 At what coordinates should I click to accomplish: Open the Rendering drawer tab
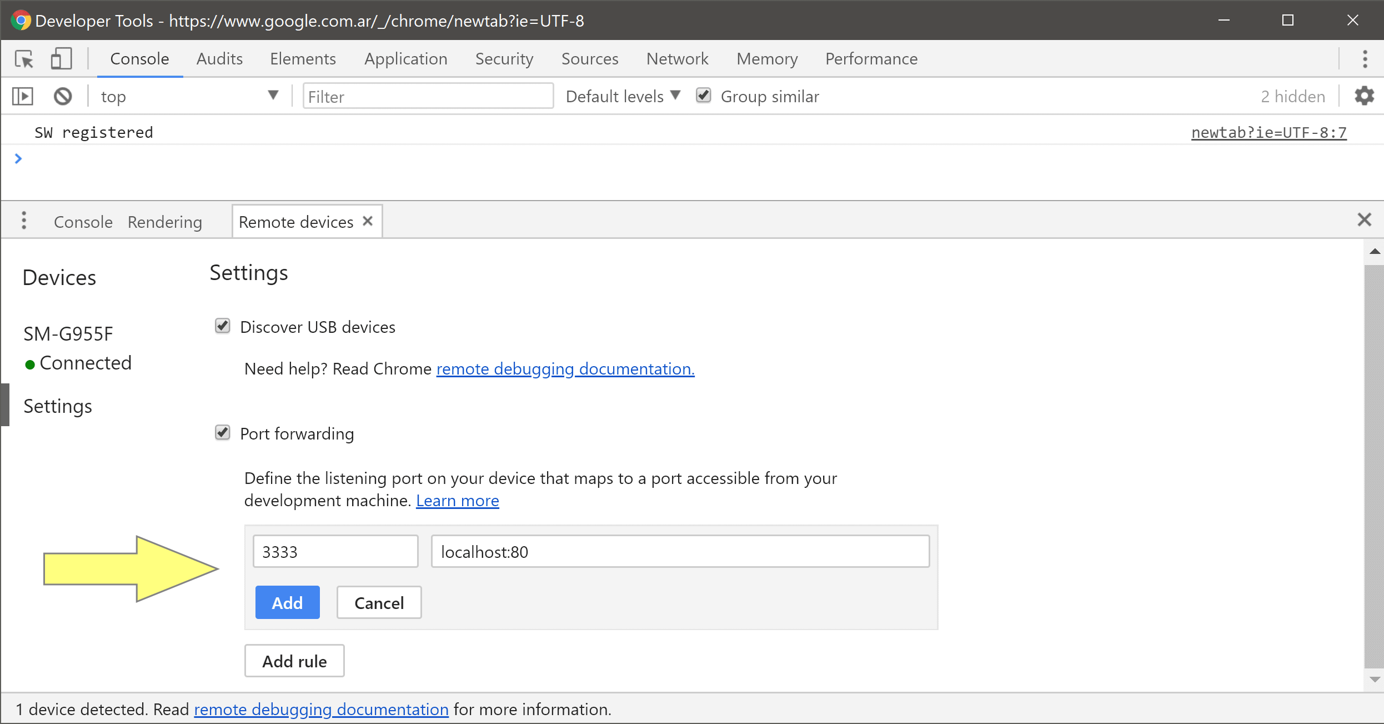(165, 222)
